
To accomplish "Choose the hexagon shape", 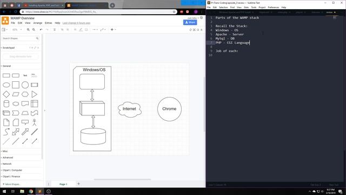I will coord(25,94).
